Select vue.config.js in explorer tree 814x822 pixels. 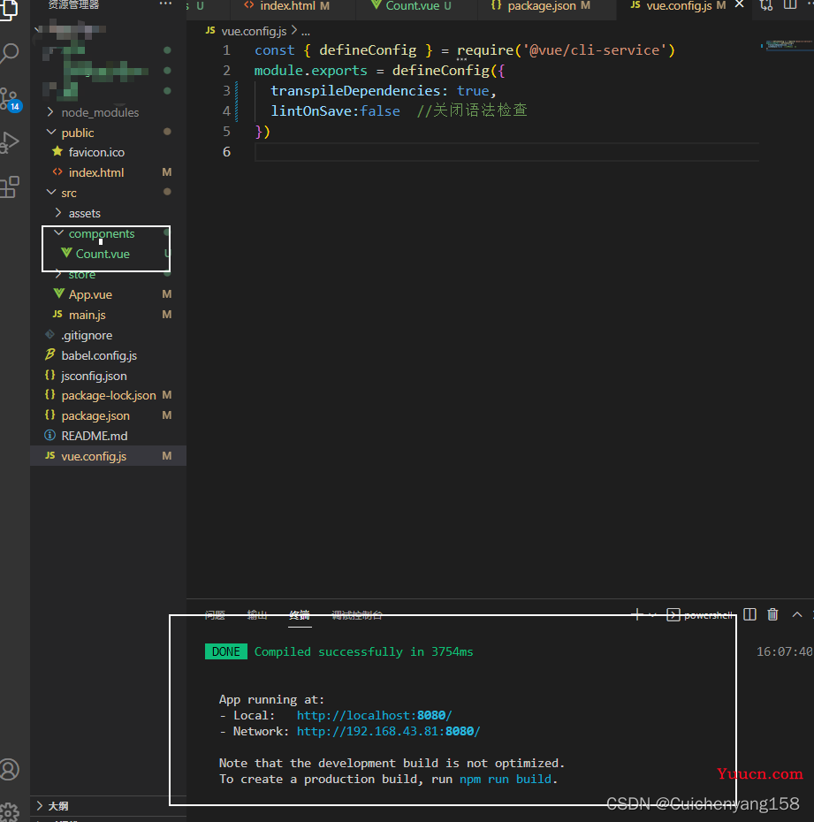108,456
